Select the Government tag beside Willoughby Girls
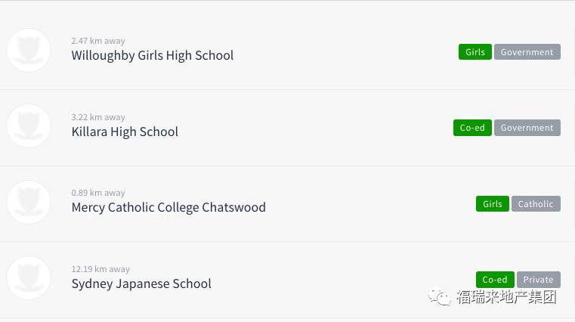The image size is (575, 322). coord(527,52)
